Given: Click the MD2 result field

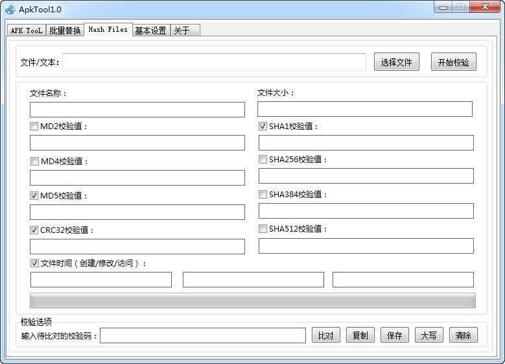Looking at the screenshot, I should [137, 143].
